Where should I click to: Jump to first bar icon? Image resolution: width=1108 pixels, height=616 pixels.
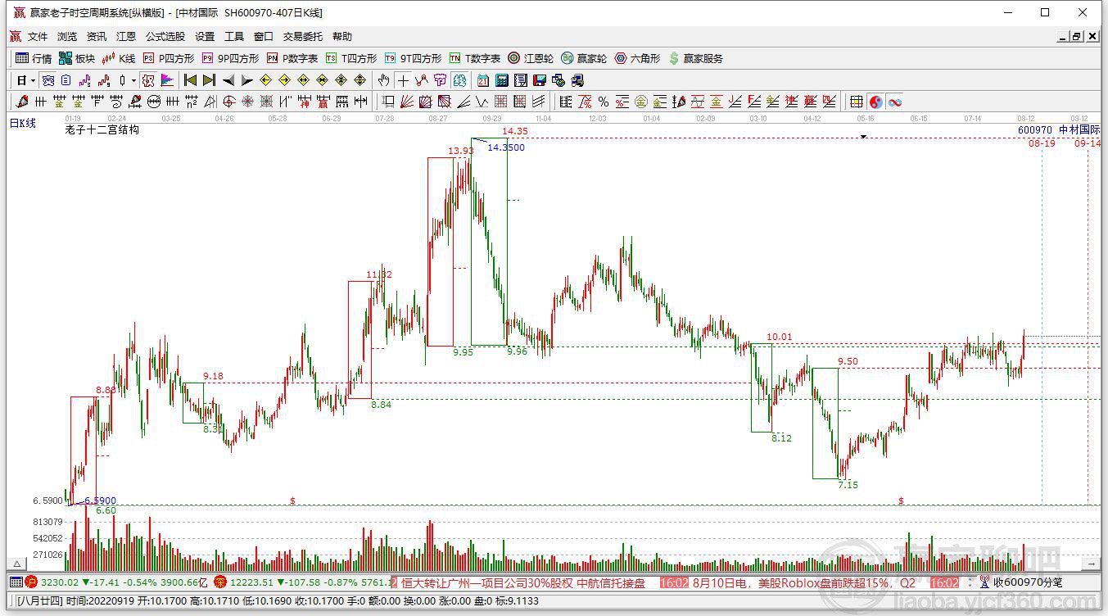190,80
